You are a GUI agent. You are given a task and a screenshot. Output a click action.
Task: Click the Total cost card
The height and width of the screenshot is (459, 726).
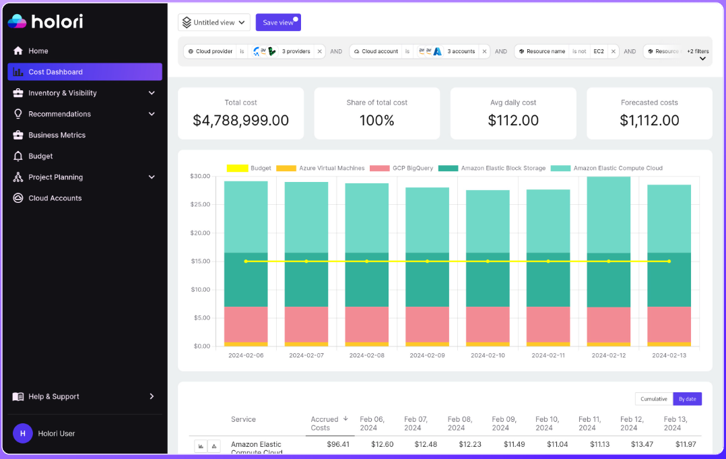tap(241, 113)
